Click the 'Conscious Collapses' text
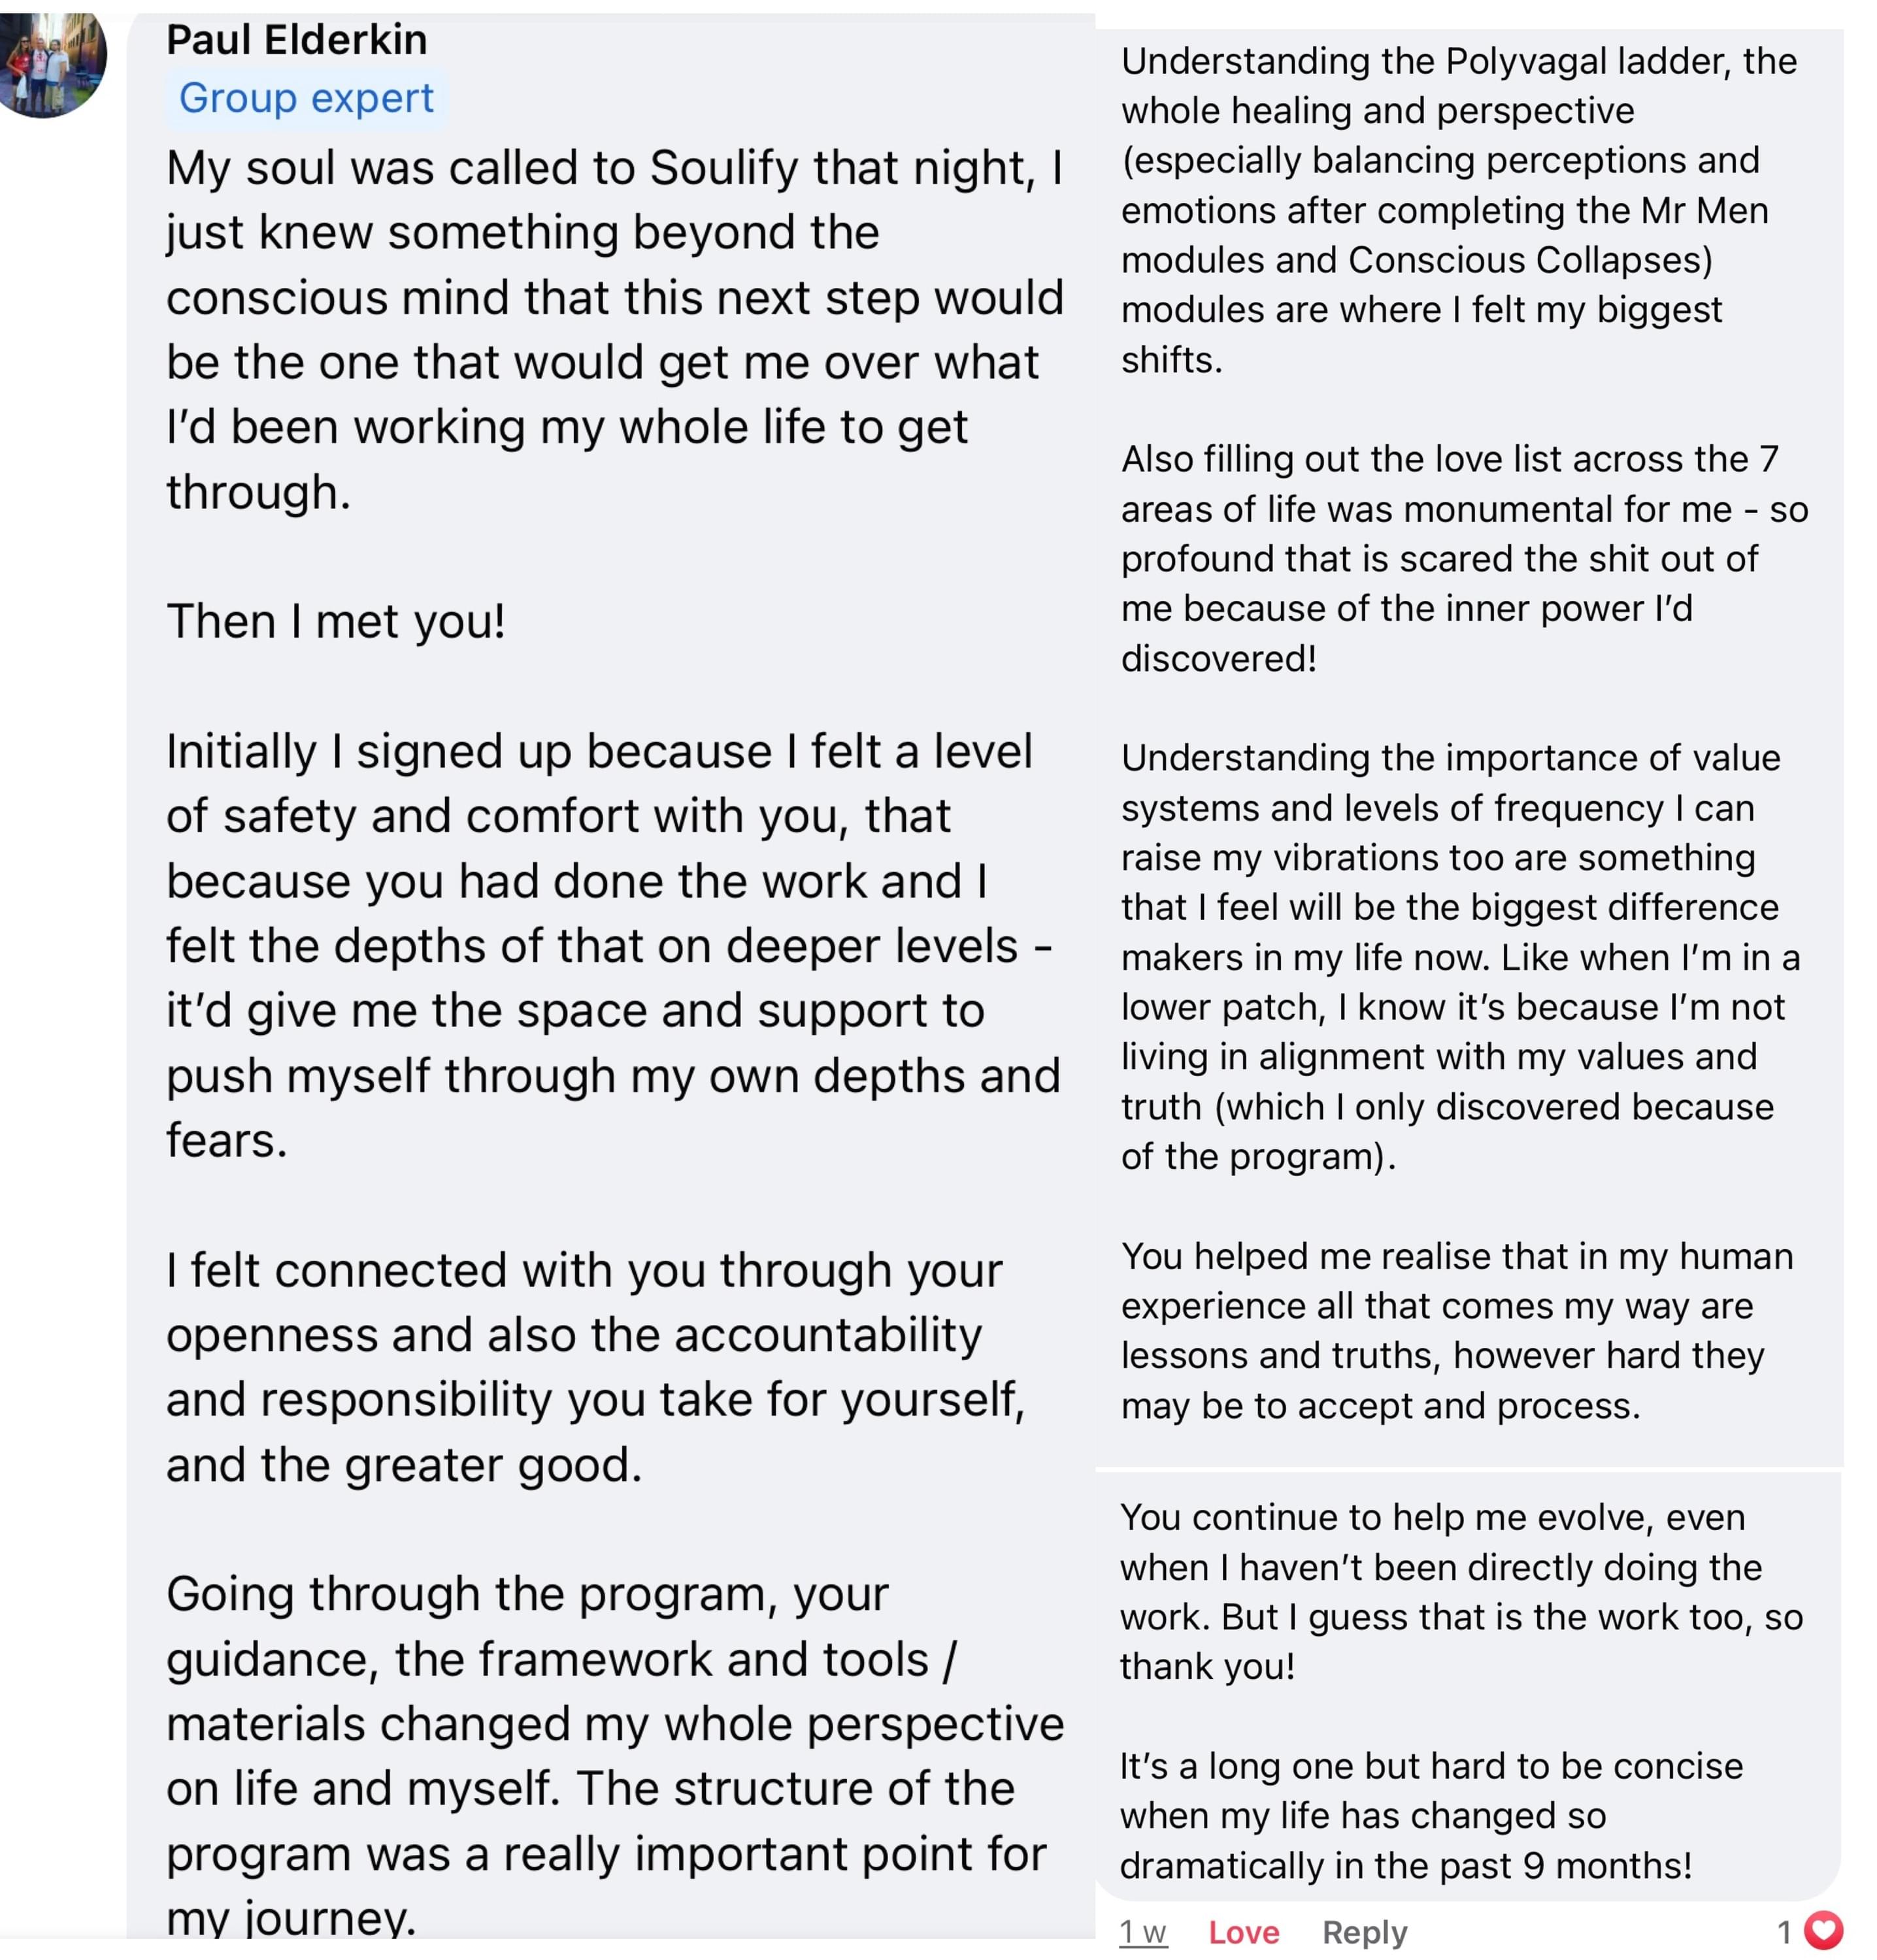The image size is (1877, 1960). tap(1530, 260)
